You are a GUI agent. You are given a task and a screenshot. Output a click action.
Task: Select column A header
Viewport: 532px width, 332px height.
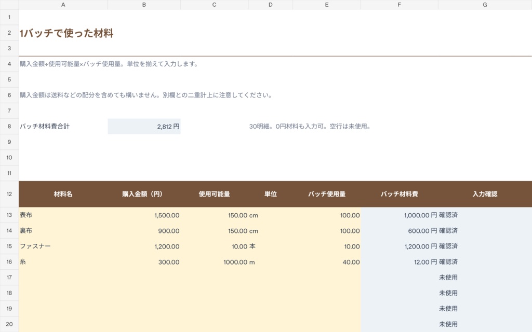[63, 5]
